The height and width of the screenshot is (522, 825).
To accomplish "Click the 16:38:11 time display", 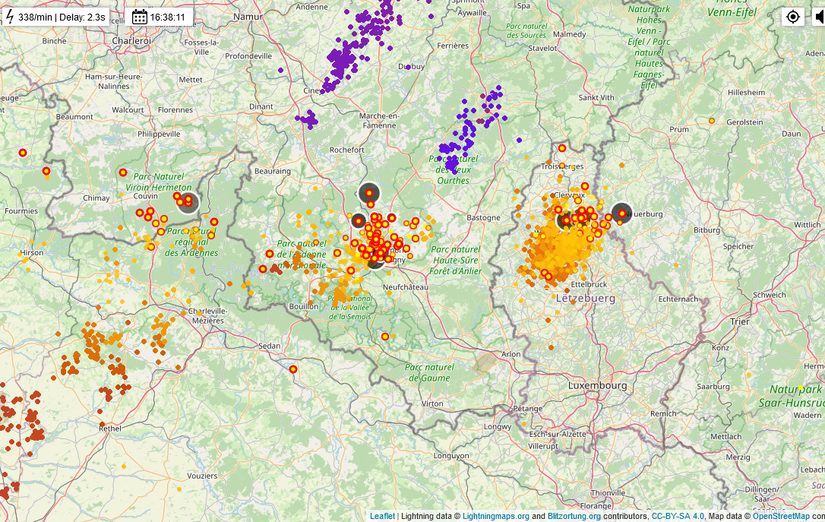I will pos(168,17).
